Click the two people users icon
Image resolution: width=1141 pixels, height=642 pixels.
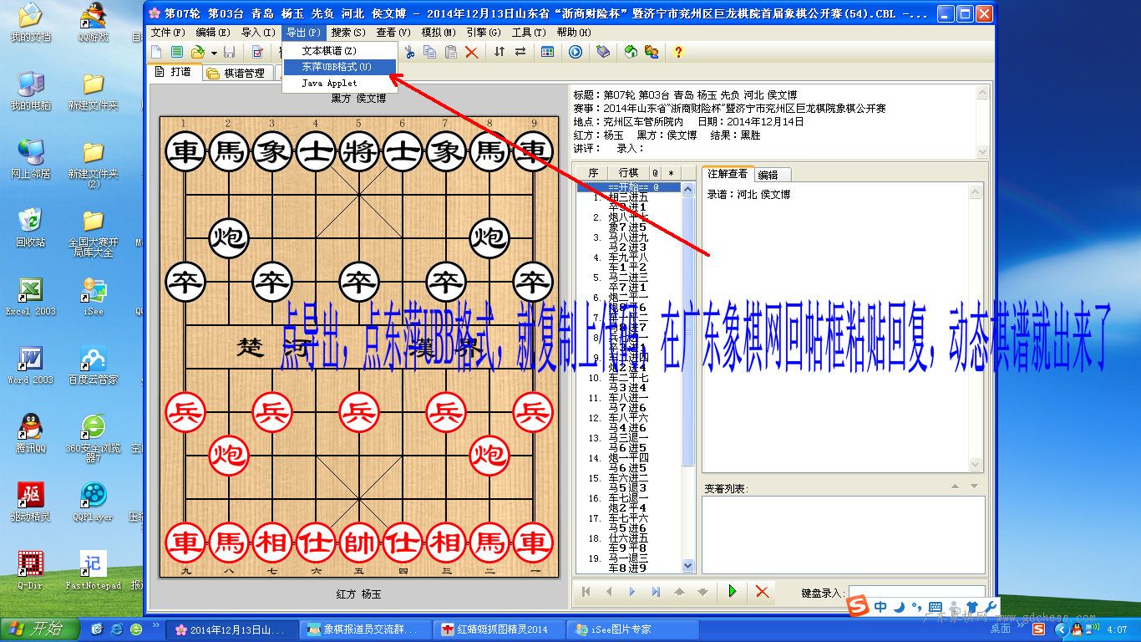(652, 52)
